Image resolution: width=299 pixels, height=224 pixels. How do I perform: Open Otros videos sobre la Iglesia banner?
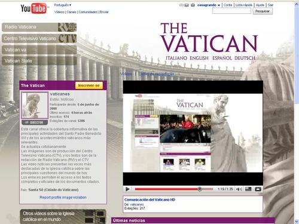click(x=63, y=216)
